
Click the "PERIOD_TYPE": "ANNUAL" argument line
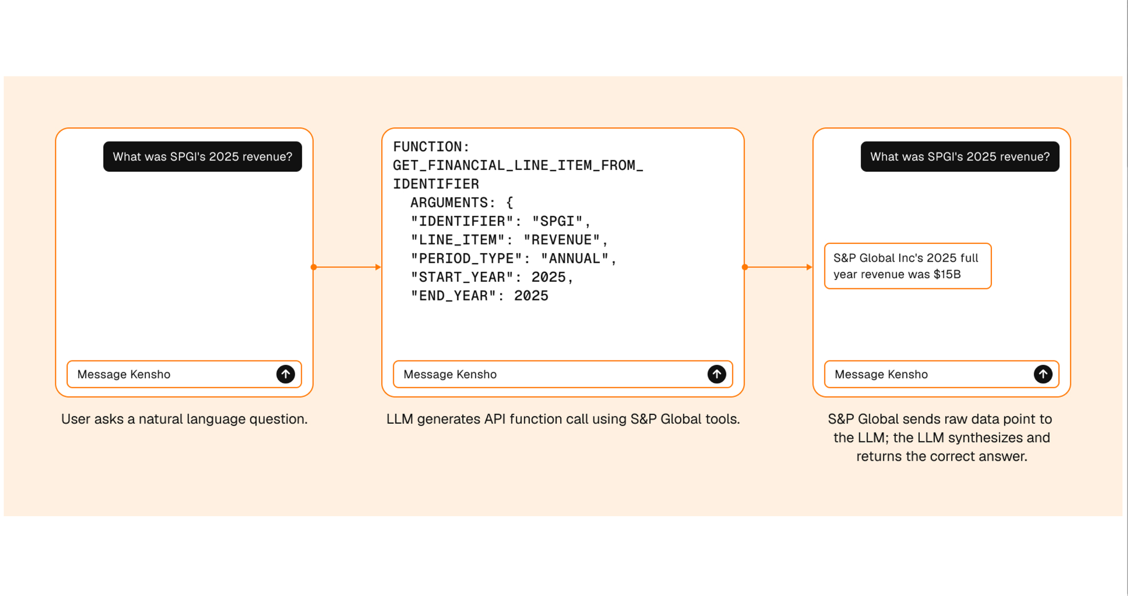(x=514, y=259)
